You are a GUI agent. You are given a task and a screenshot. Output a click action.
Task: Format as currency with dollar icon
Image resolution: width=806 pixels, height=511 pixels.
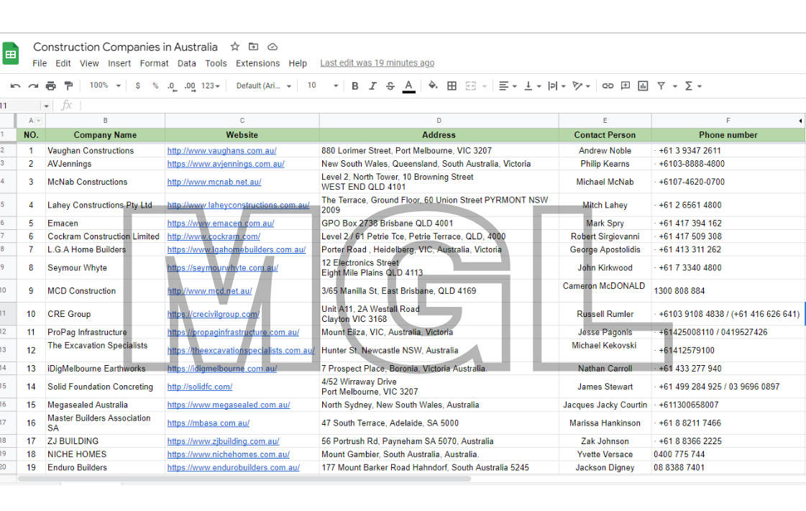click(138, 86)
